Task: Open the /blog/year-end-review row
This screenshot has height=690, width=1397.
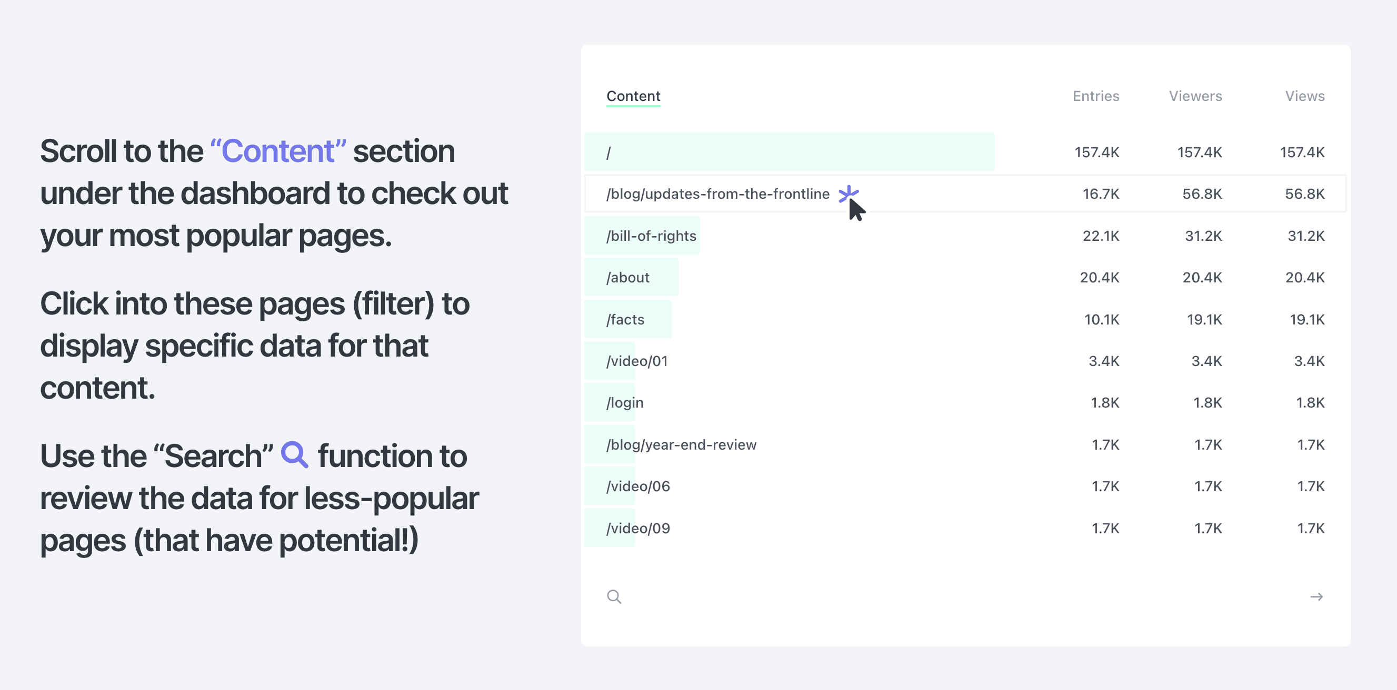Action: coord(681,444)
